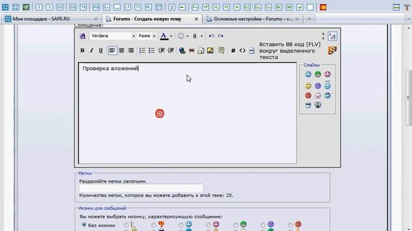Image resolution: width=412 pixels, height=231 pixels.
Task: Apply the current text color 'A' button
Action: click(x=164, y=36)
